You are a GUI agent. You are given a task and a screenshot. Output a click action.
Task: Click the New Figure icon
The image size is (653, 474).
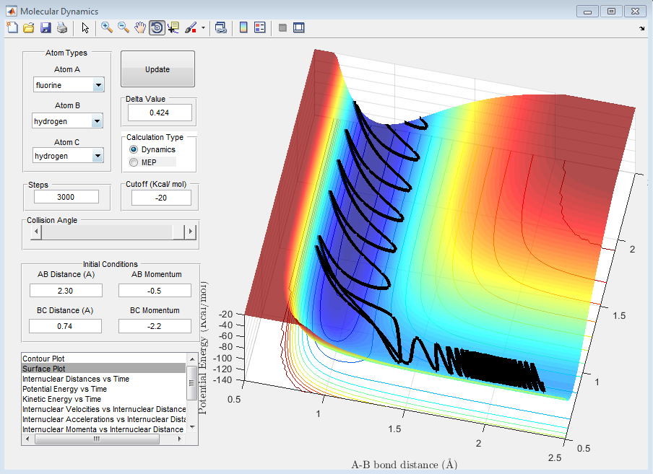pos(12,28)
